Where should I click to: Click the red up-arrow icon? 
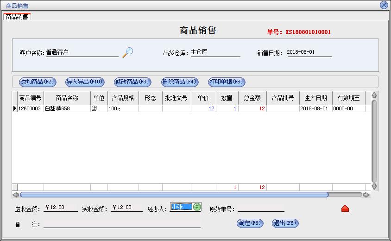click(x=345, y=209)
